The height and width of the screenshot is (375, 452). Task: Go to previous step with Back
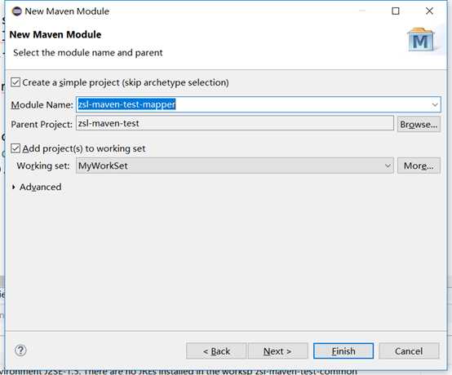216,351
